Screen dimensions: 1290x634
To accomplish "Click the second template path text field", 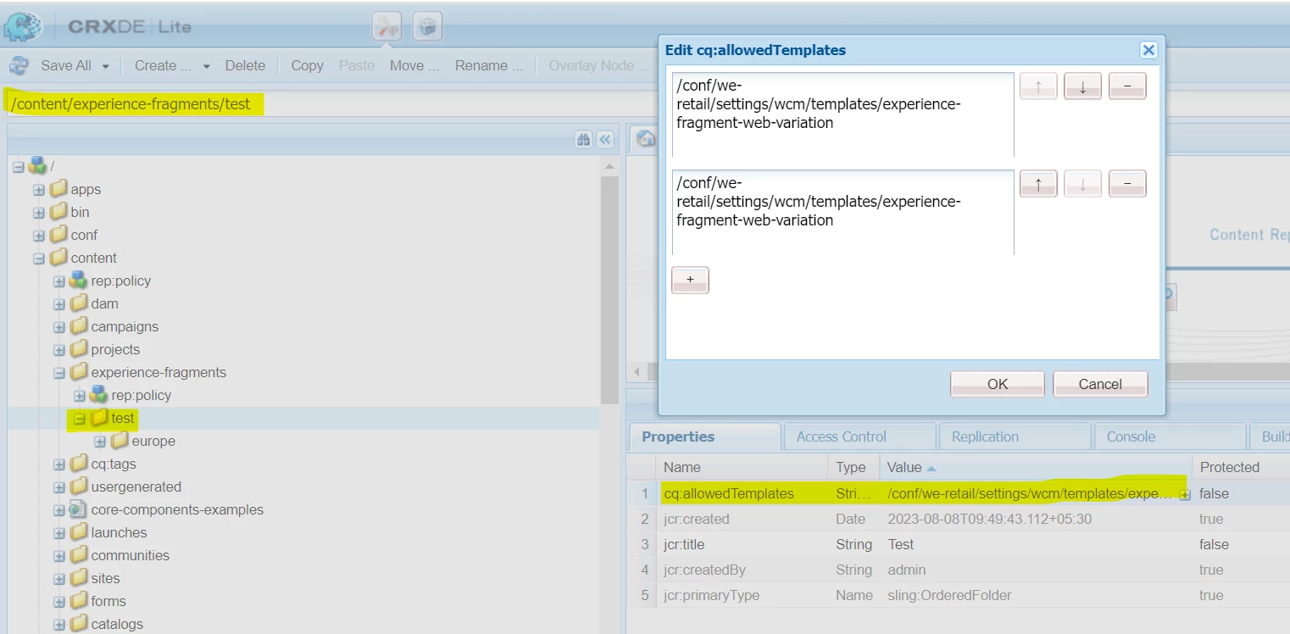I will tap(843, 212).
